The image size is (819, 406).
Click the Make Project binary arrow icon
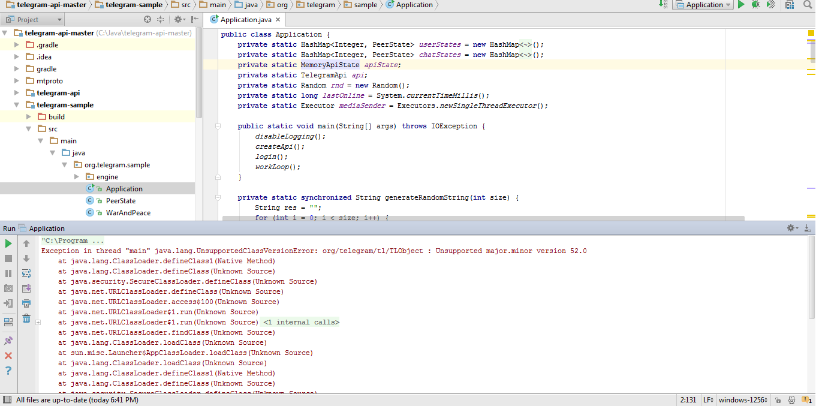[664, 4]
